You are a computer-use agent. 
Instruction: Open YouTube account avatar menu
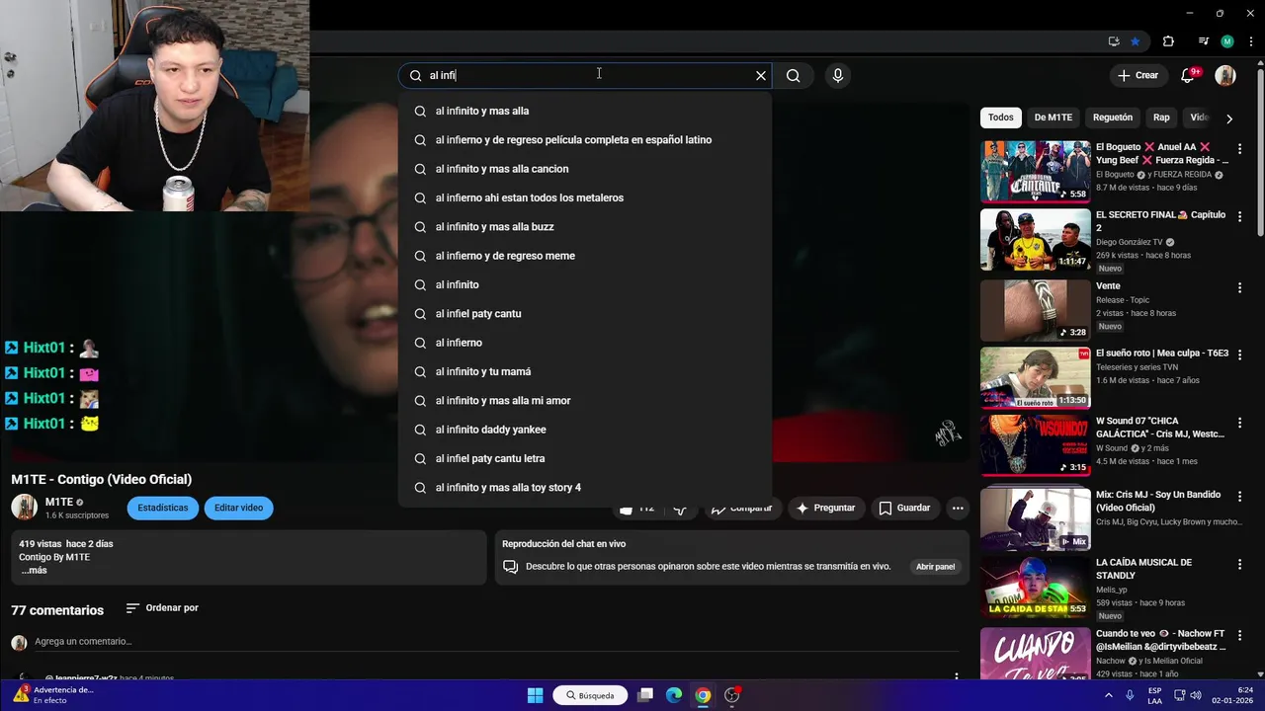(x=1225, y=75)
